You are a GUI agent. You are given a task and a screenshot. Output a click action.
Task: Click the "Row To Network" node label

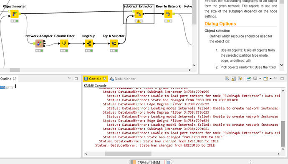[168, 6]
